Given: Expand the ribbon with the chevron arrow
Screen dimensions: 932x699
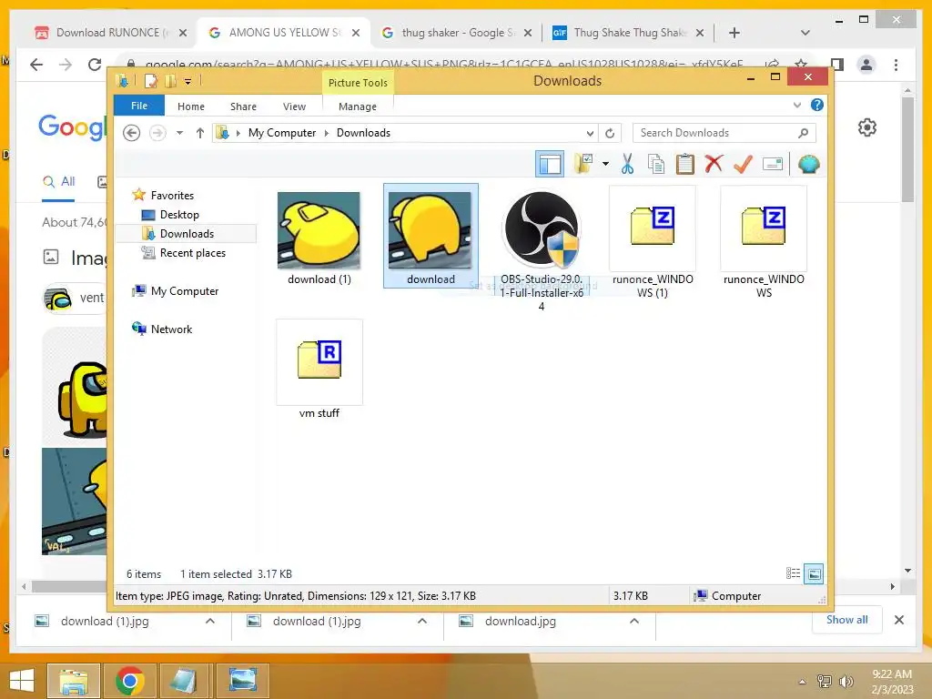Looking at the screenshot, I should pyautogui.click(x=797, y=106).
